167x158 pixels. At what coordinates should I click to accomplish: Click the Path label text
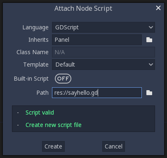pos(42,93)
